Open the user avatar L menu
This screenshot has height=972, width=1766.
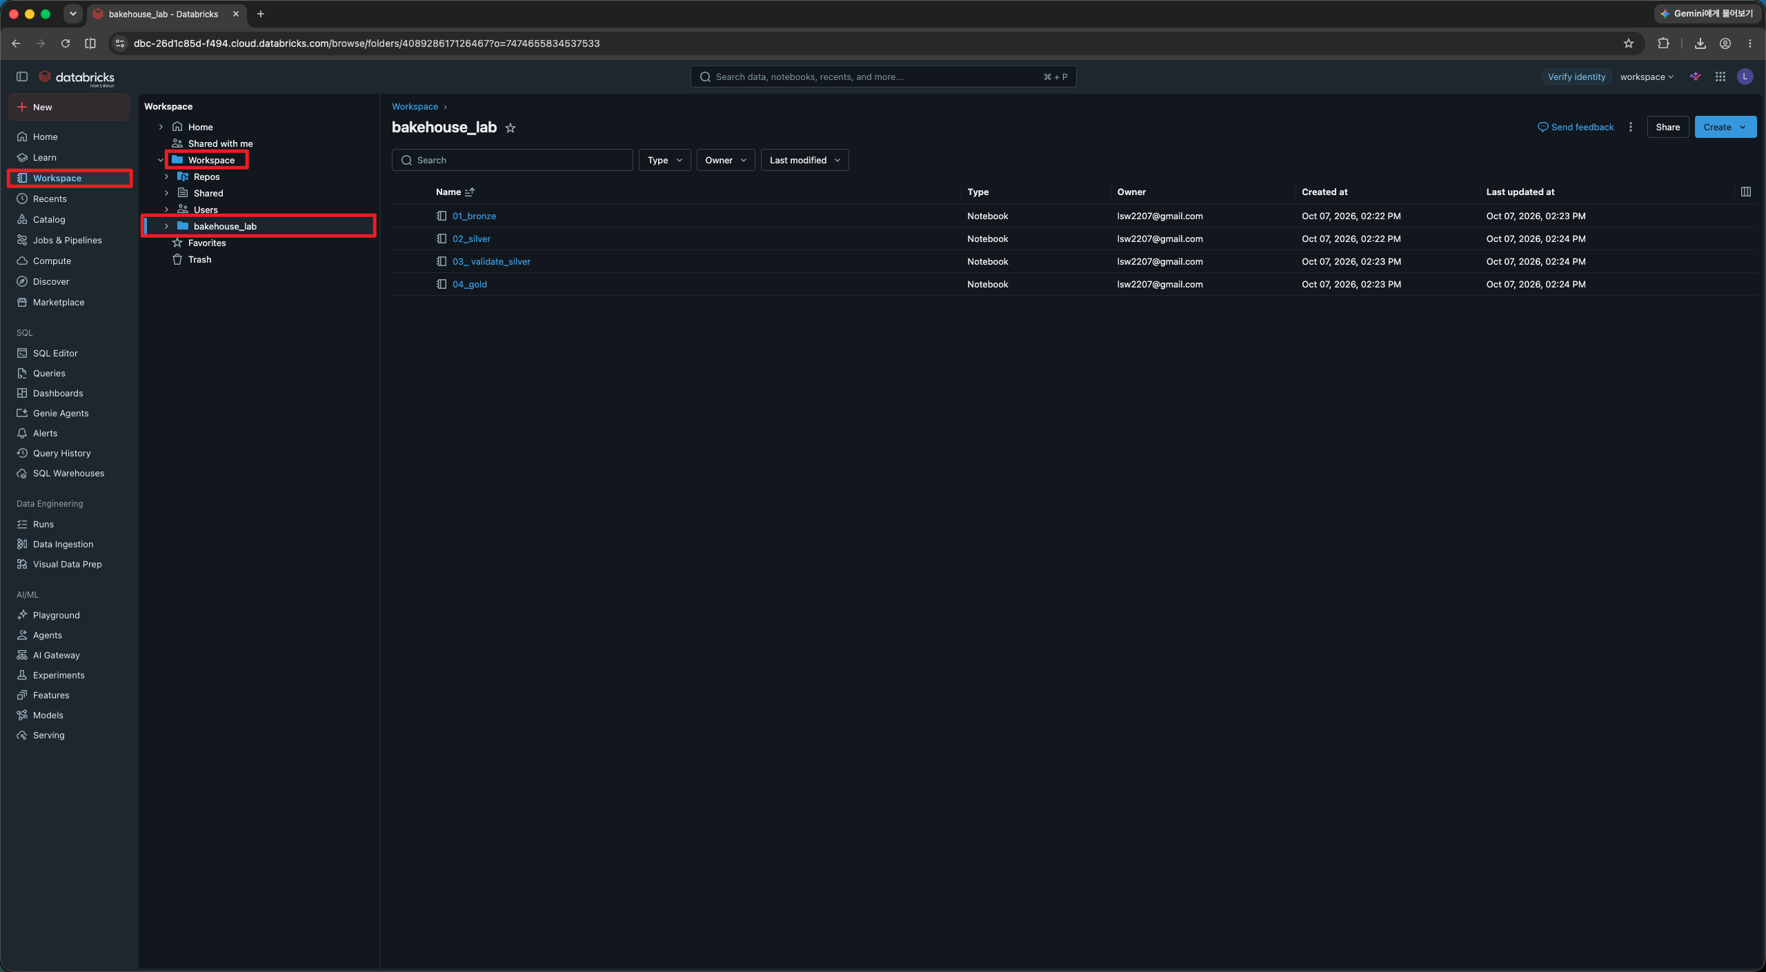click(x=1745, y=77)
